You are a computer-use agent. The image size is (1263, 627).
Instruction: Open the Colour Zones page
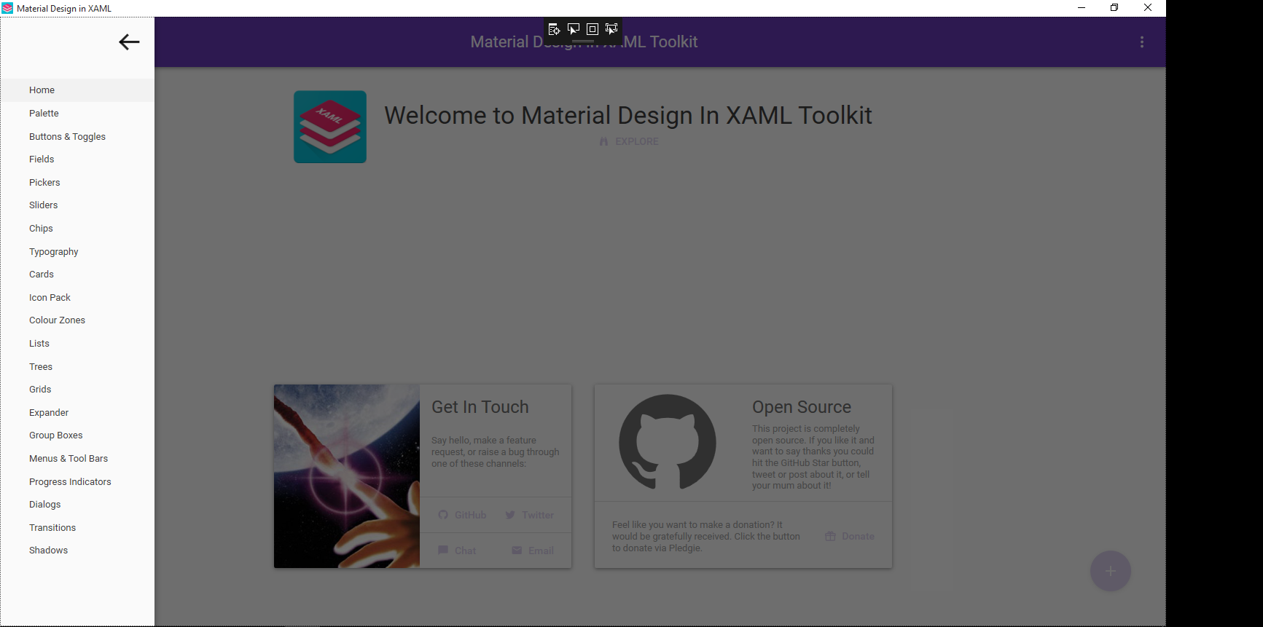(77, 320)
